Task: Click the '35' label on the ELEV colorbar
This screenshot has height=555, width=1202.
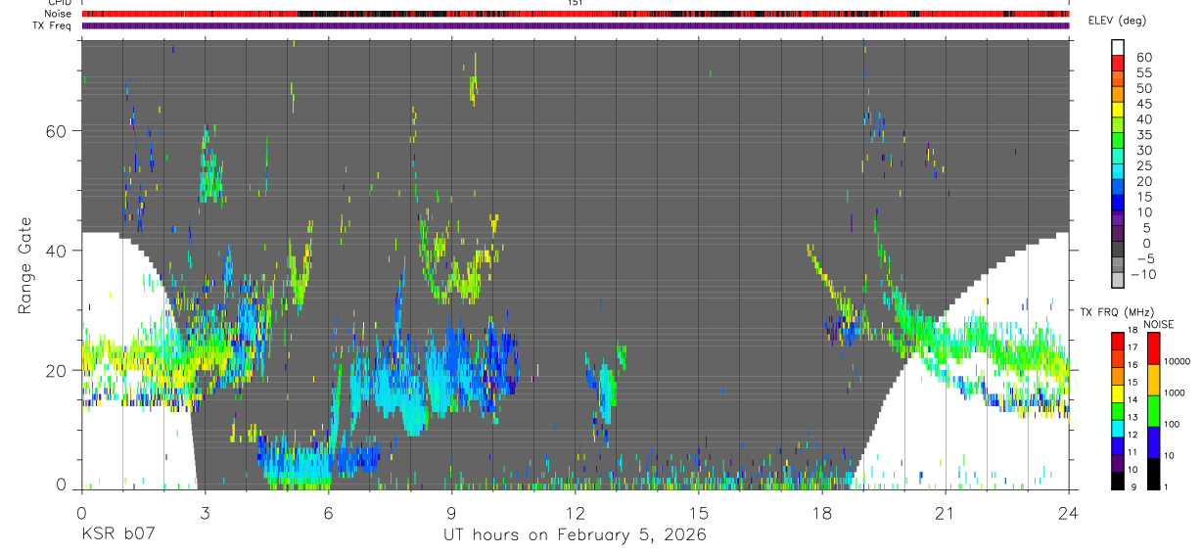Action: [1143, 135]
